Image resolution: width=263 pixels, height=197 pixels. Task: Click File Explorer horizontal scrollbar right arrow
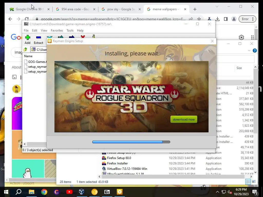[251, 176]
